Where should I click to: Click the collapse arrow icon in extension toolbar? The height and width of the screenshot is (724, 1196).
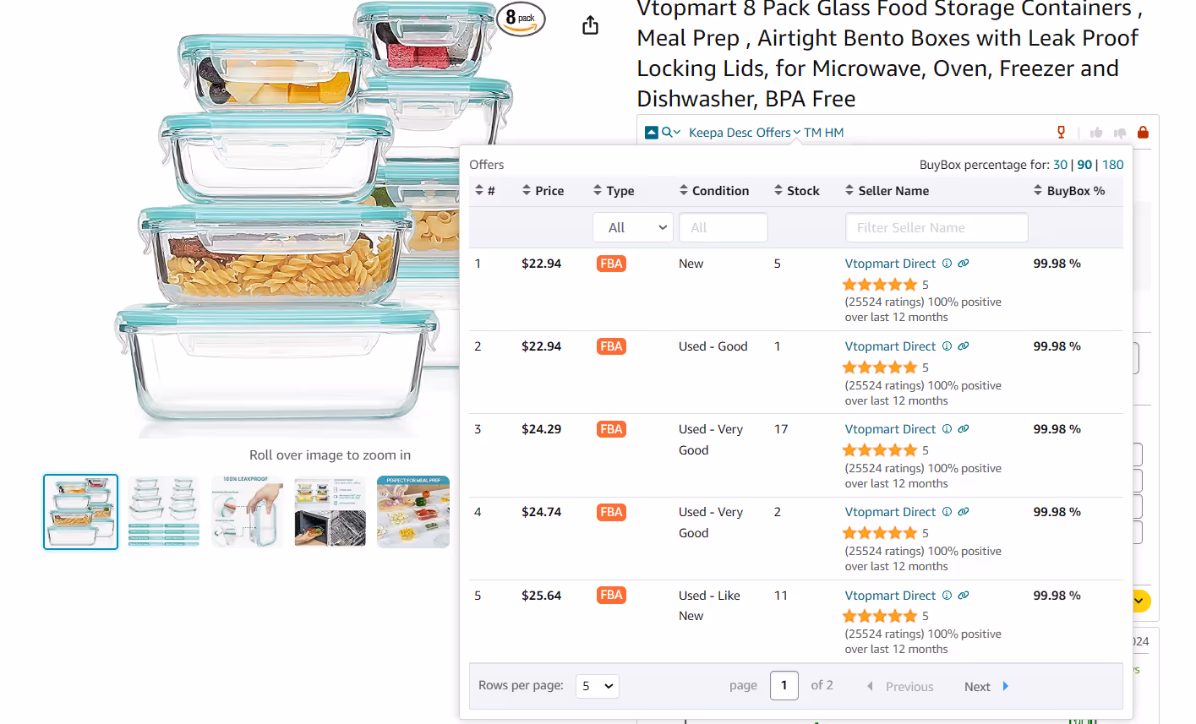click(x=651, y=133)
